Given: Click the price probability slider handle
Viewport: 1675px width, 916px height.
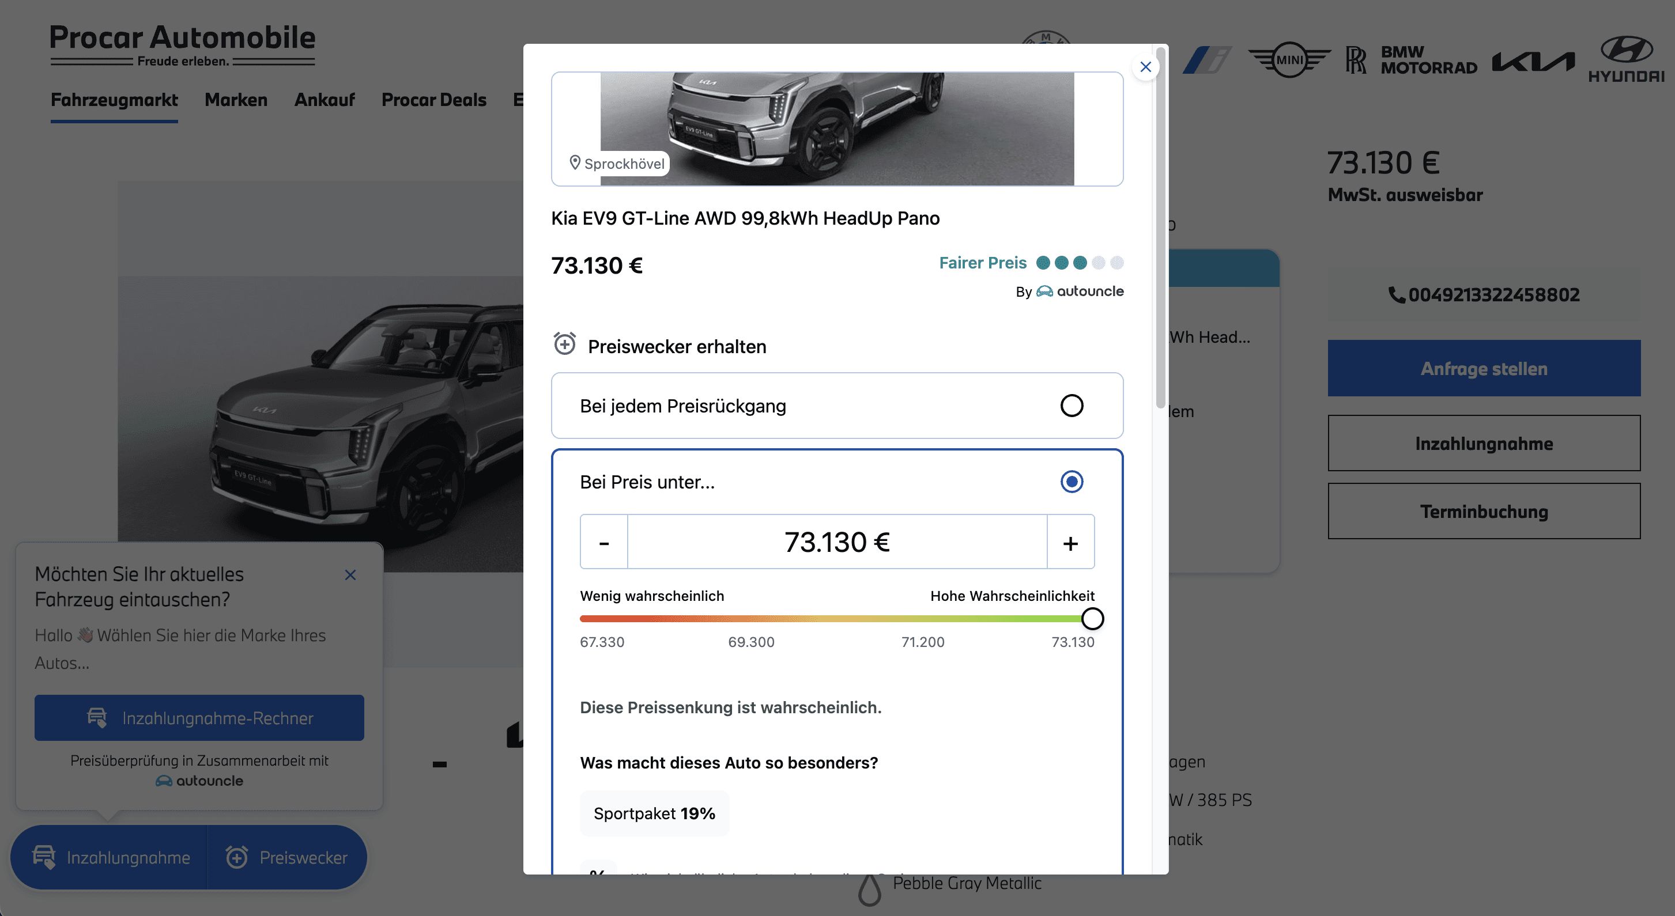Looking at the screenshot, I should point(1092,618).
